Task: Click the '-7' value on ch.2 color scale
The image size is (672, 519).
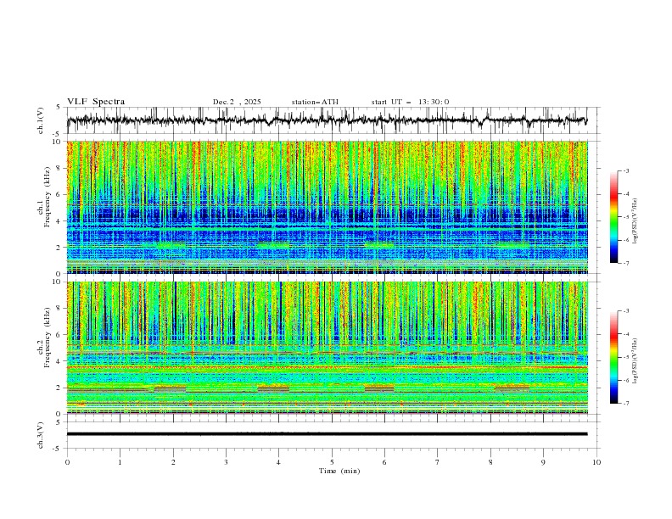Action: 625,403
